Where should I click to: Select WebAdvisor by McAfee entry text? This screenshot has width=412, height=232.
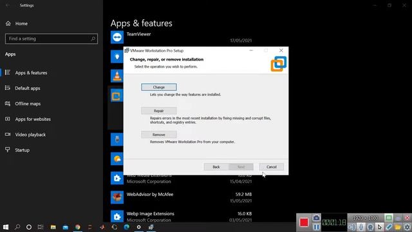[150, 195]
